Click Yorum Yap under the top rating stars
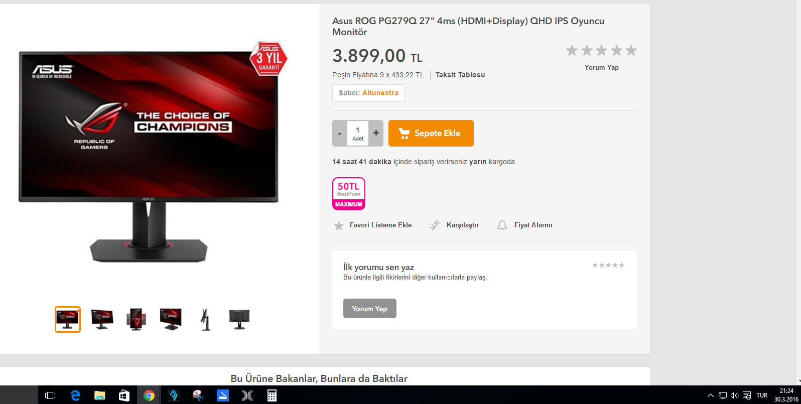The width and height of the screenshot is (801, 404). tap(601, 67)
